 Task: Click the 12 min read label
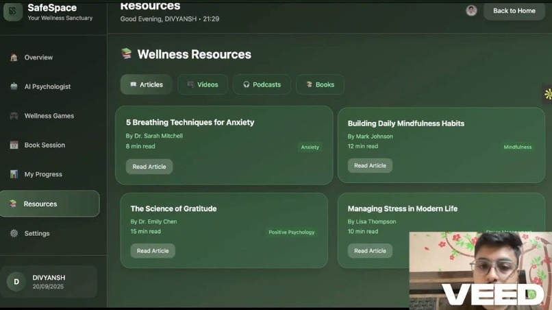point(363,146)
